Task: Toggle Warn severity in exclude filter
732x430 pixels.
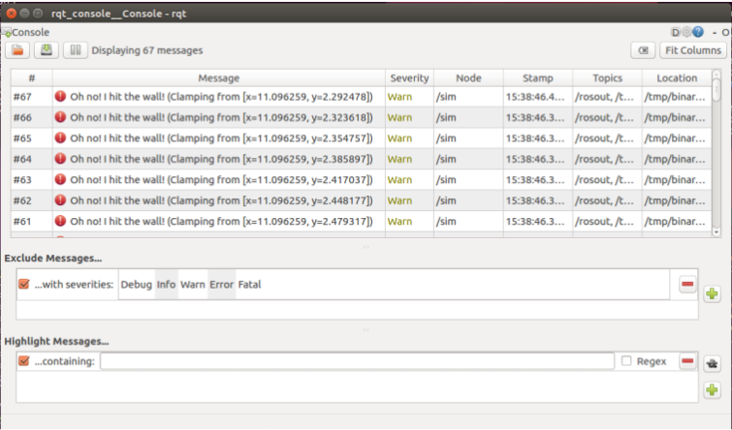Action: pos(193,285)
